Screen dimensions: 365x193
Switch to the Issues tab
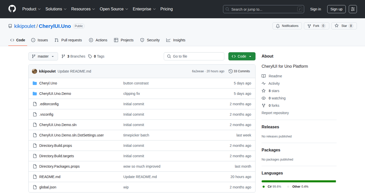coord(40,40)
